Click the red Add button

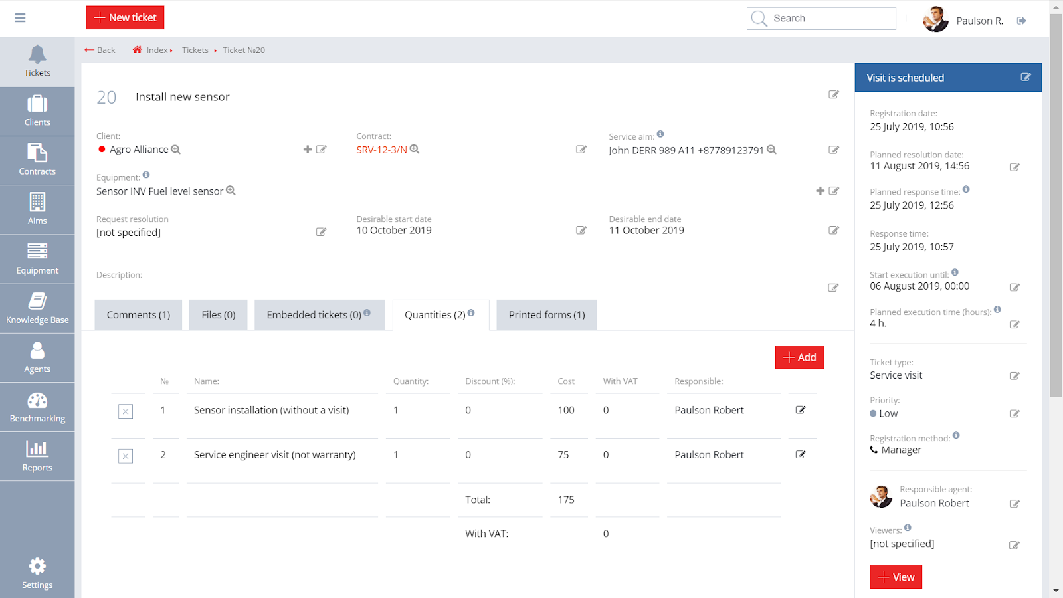pyautogui.click(x=799, y=357)
